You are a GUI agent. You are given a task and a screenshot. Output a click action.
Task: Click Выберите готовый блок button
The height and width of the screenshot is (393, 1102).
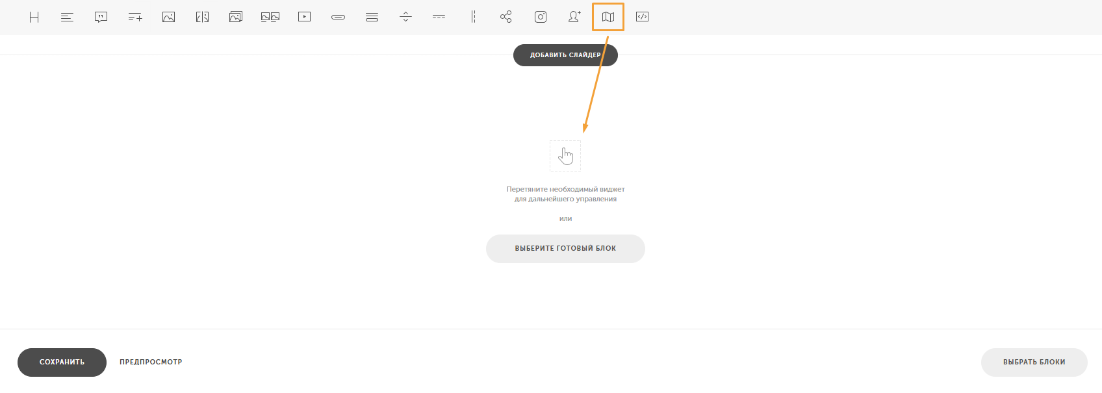coord(565,249)
